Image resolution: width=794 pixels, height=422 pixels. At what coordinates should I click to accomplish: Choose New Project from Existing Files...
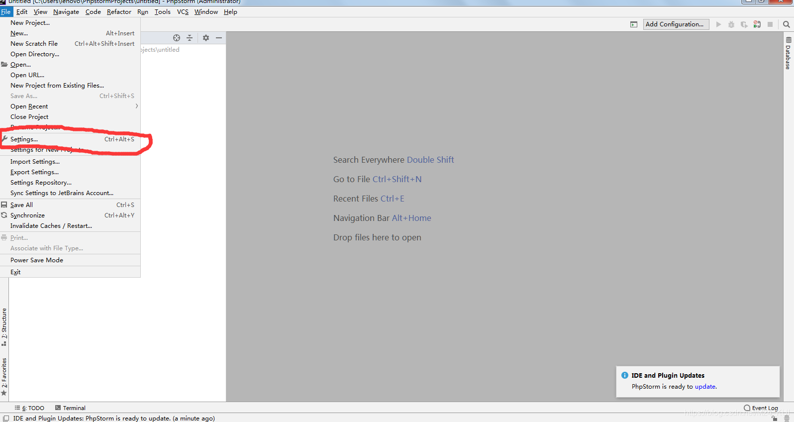(70, 86)
